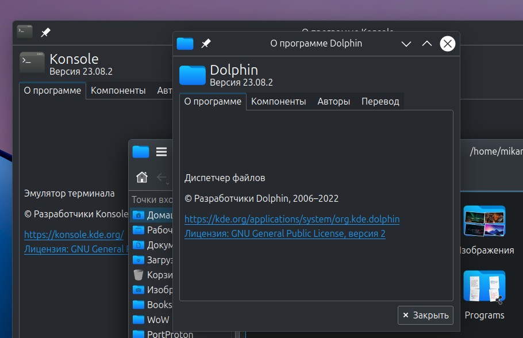Screen dimensions: 523x338
Task: Select the Изображения place in sidebar
Action: pyautogui.click(x=152, y=290)
